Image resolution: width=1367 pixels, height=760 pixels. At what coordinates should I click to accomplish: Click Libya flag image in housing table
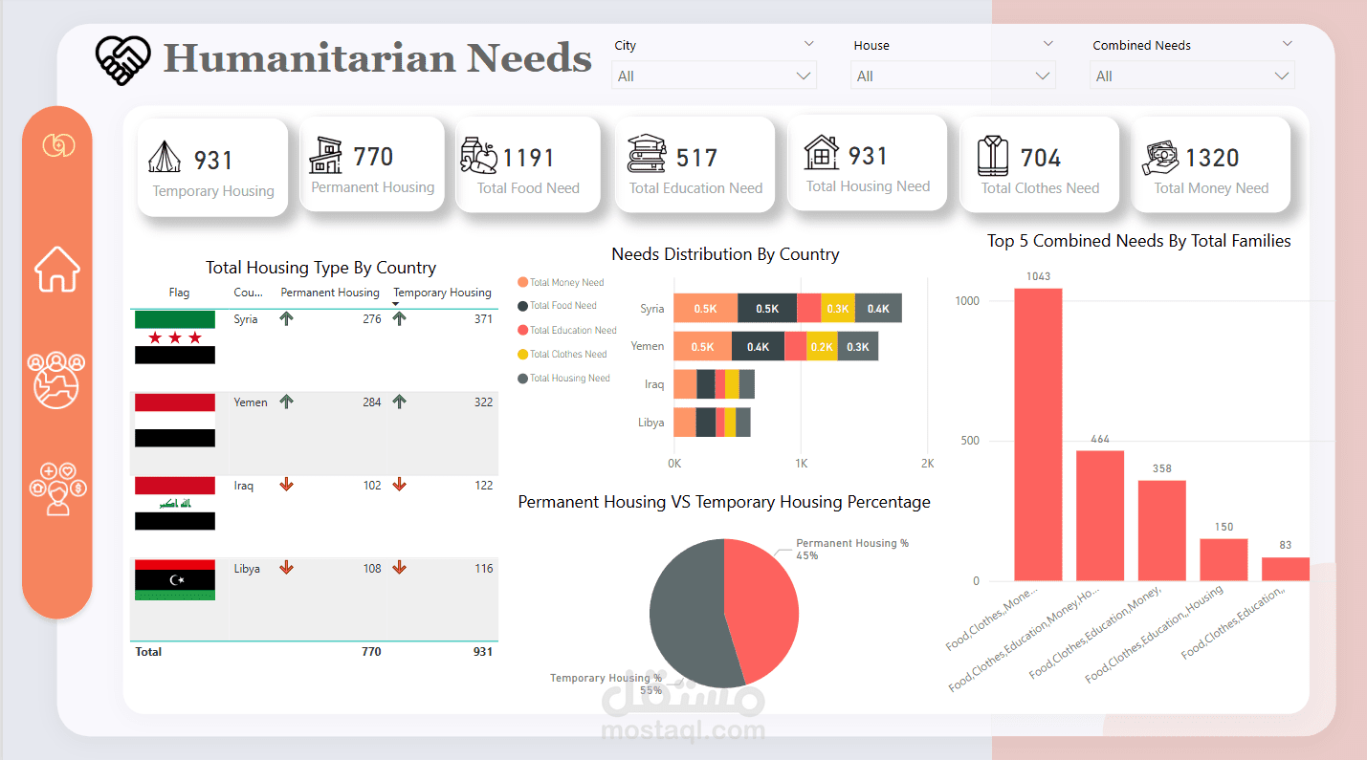[175, 580]
